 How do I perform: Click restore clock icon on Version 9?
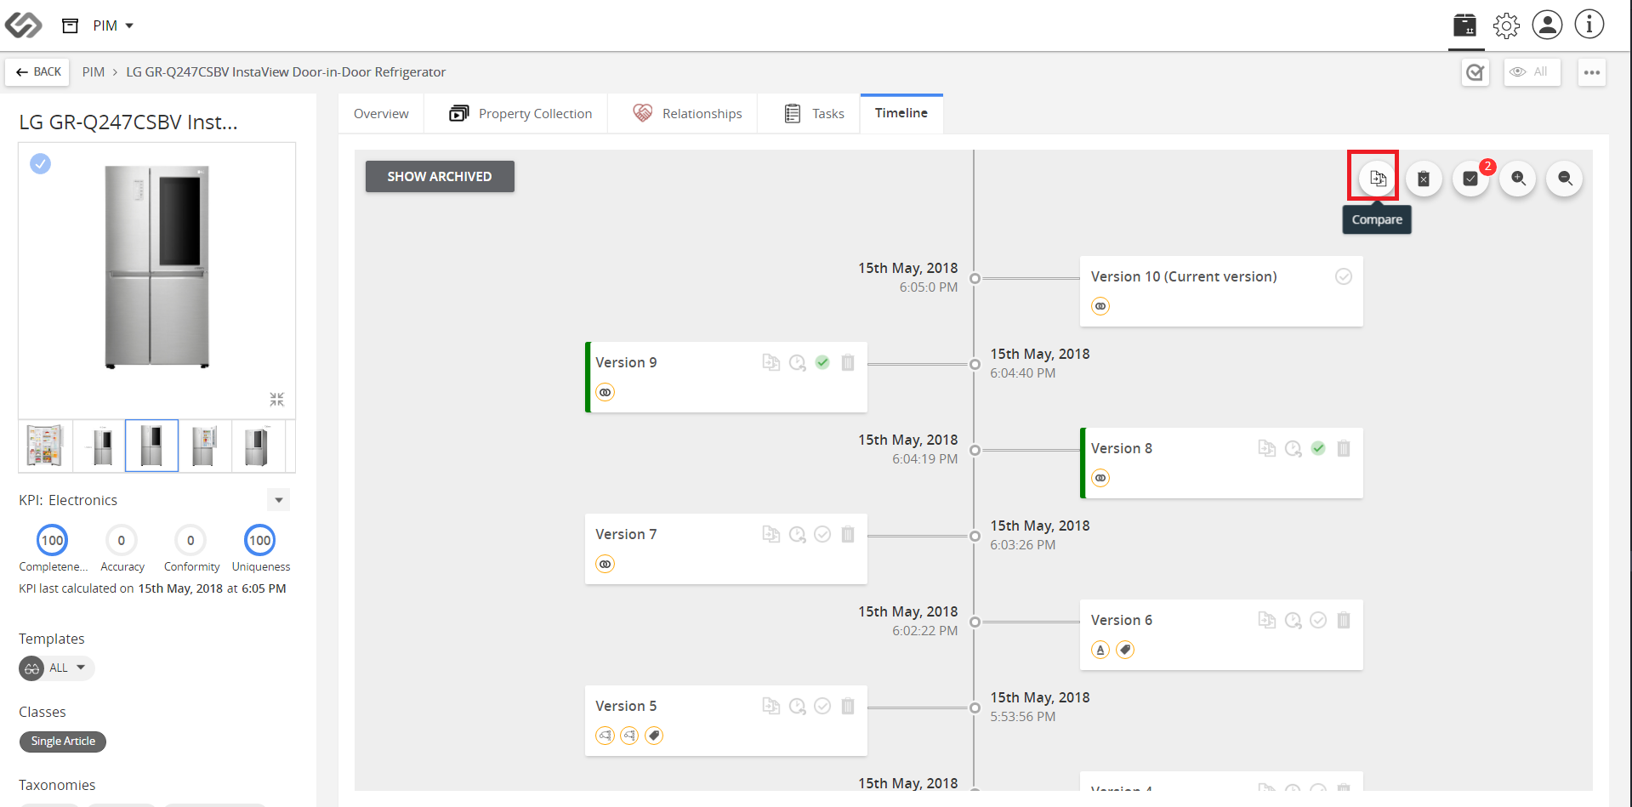coord(797,363)
